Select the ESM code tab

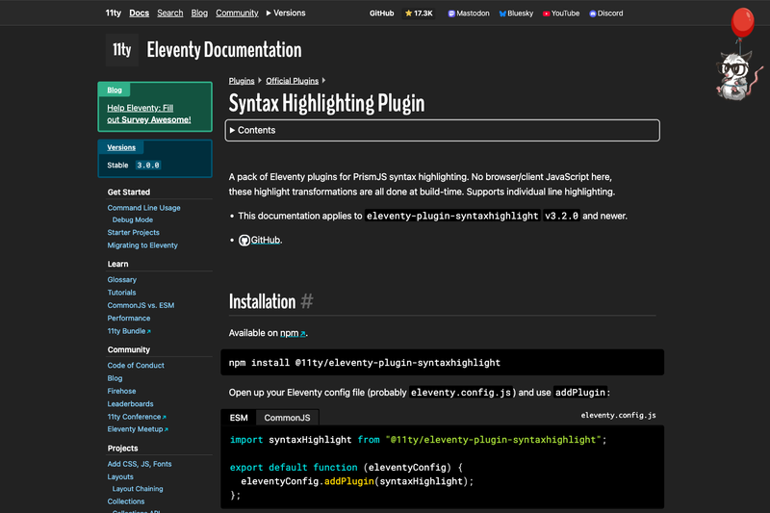pyautogui.click(x=239, y=418)
